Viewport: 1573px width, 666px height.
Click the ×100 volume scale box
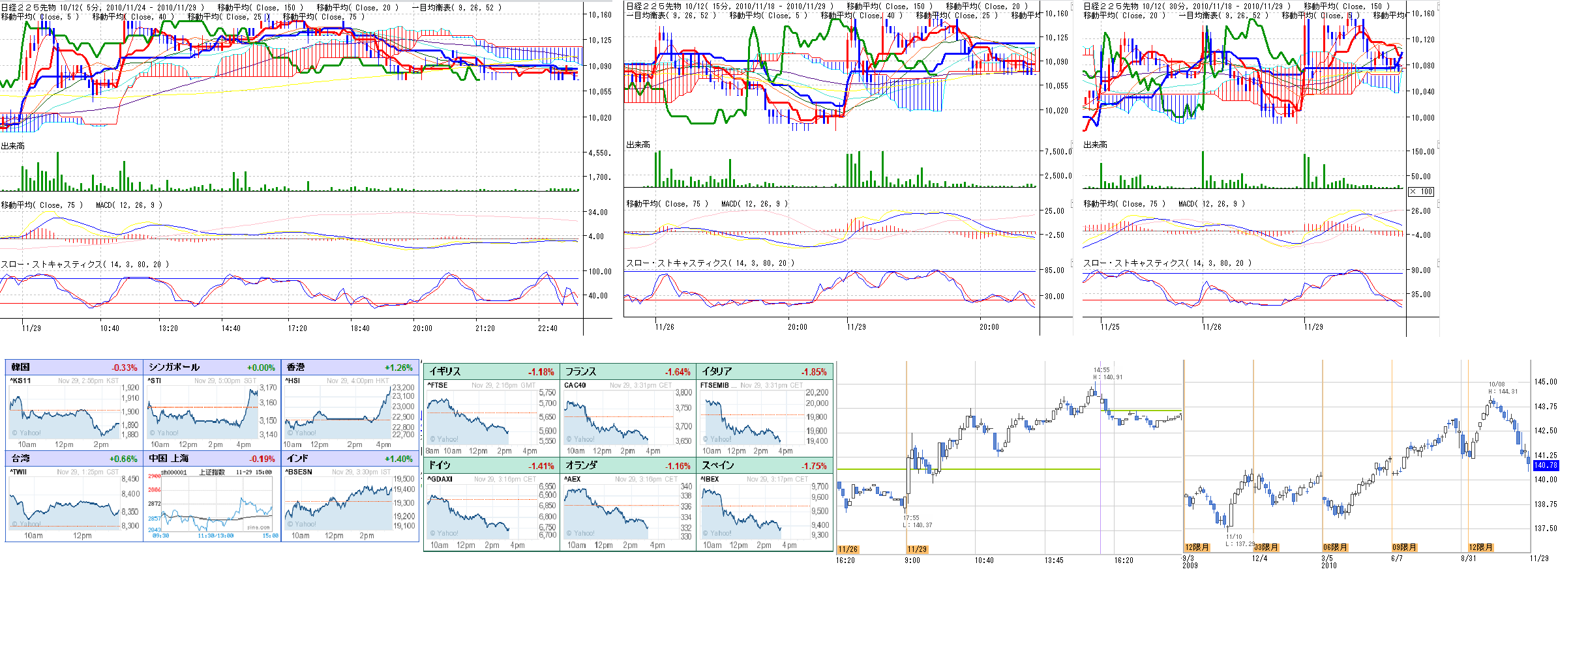(x=1421, y=192)
